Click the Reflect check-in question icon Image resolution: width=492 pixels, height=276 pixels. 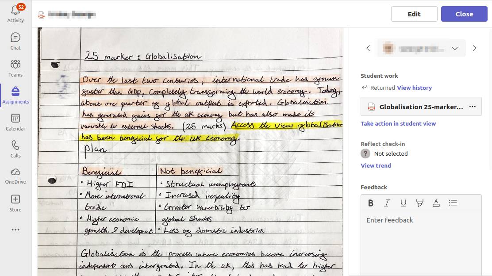365,153
